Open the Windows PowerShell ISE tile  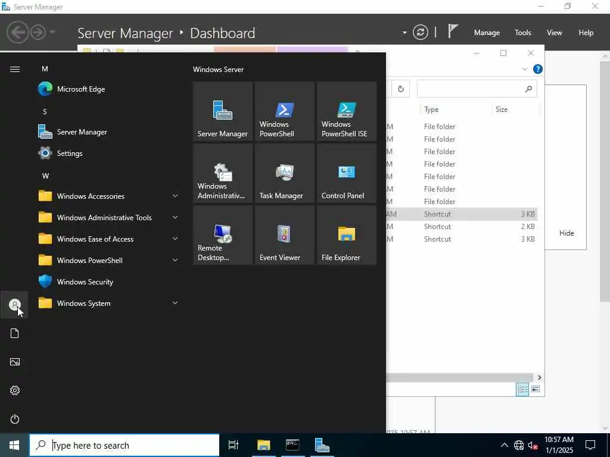[346, 111]
